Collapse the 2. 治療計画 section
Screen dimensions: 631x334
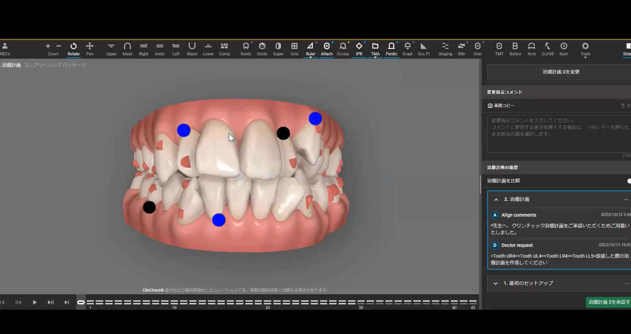(496, 200)
